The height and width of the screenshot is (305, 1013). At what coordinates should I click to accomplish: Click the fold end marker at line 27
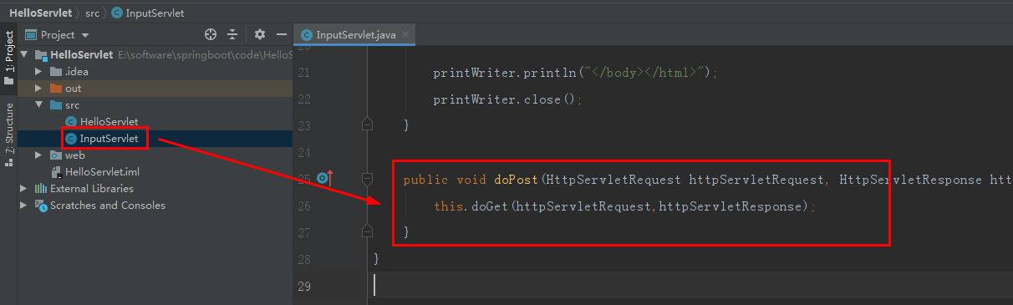[366, 231]
